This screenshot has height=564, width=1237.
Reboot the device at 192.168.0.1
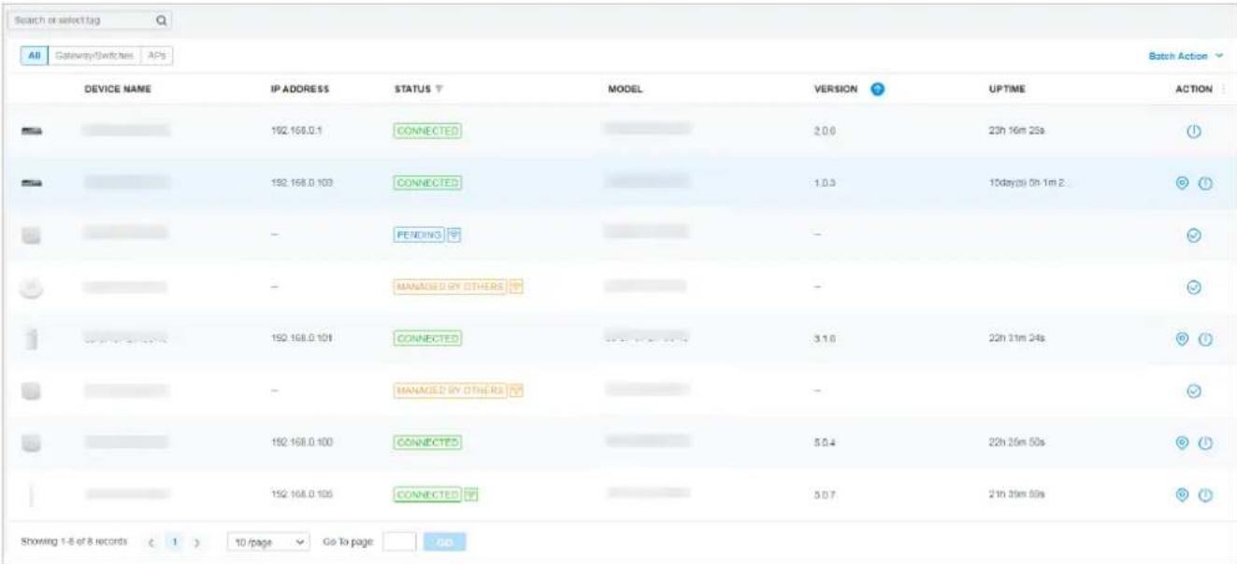[1193, 132]
